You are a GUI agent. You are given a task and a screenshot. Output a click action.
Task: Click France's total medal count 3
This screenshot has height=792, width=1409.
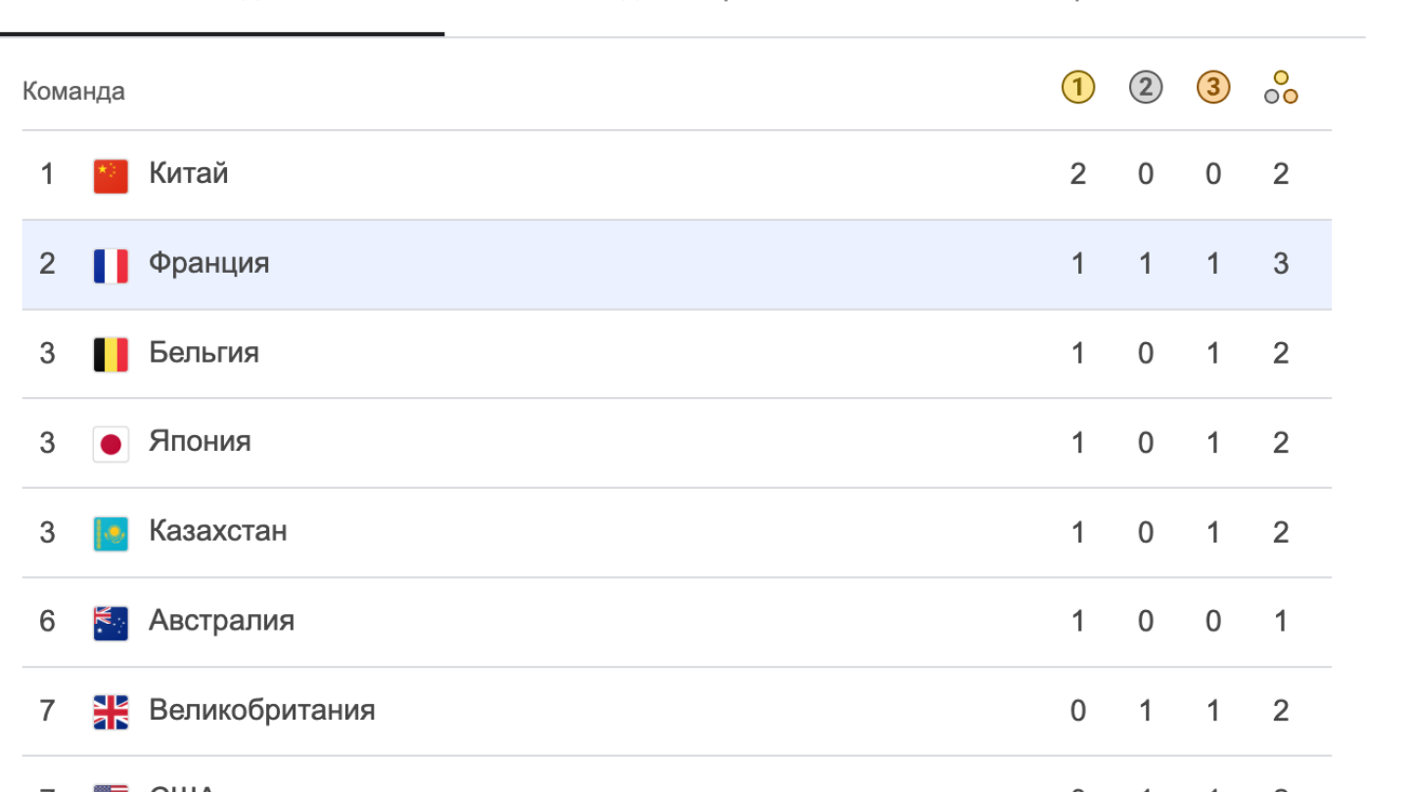1281,264
